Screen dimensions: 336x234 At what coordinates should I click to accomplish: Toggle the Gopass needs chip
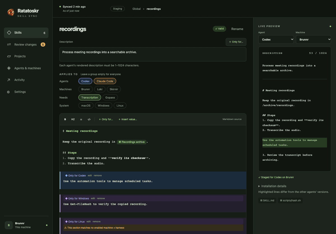click(x=110, y=98)
